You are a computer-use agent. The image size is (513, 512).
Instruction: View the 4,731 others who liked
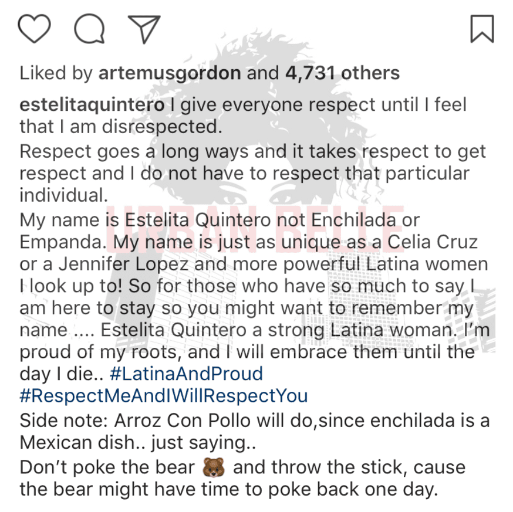[x=343, y=73]
